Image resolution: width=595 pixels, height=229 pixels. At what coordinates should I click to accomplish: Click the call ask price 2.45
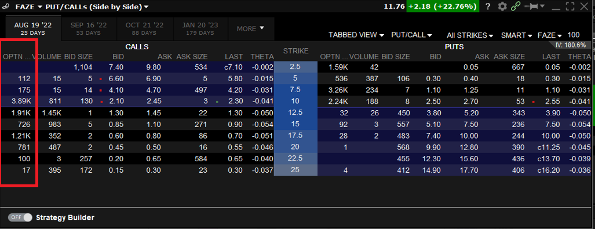pos(154,101)
